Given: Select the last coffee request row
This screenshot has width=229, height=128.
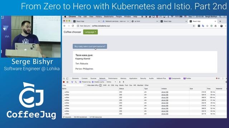Looking at the screenshot, I should click(x=144, y=114).
